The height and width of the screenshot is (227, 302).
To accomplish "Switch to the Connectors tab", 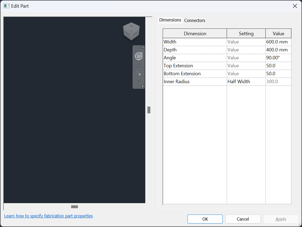I will (194, 20).
